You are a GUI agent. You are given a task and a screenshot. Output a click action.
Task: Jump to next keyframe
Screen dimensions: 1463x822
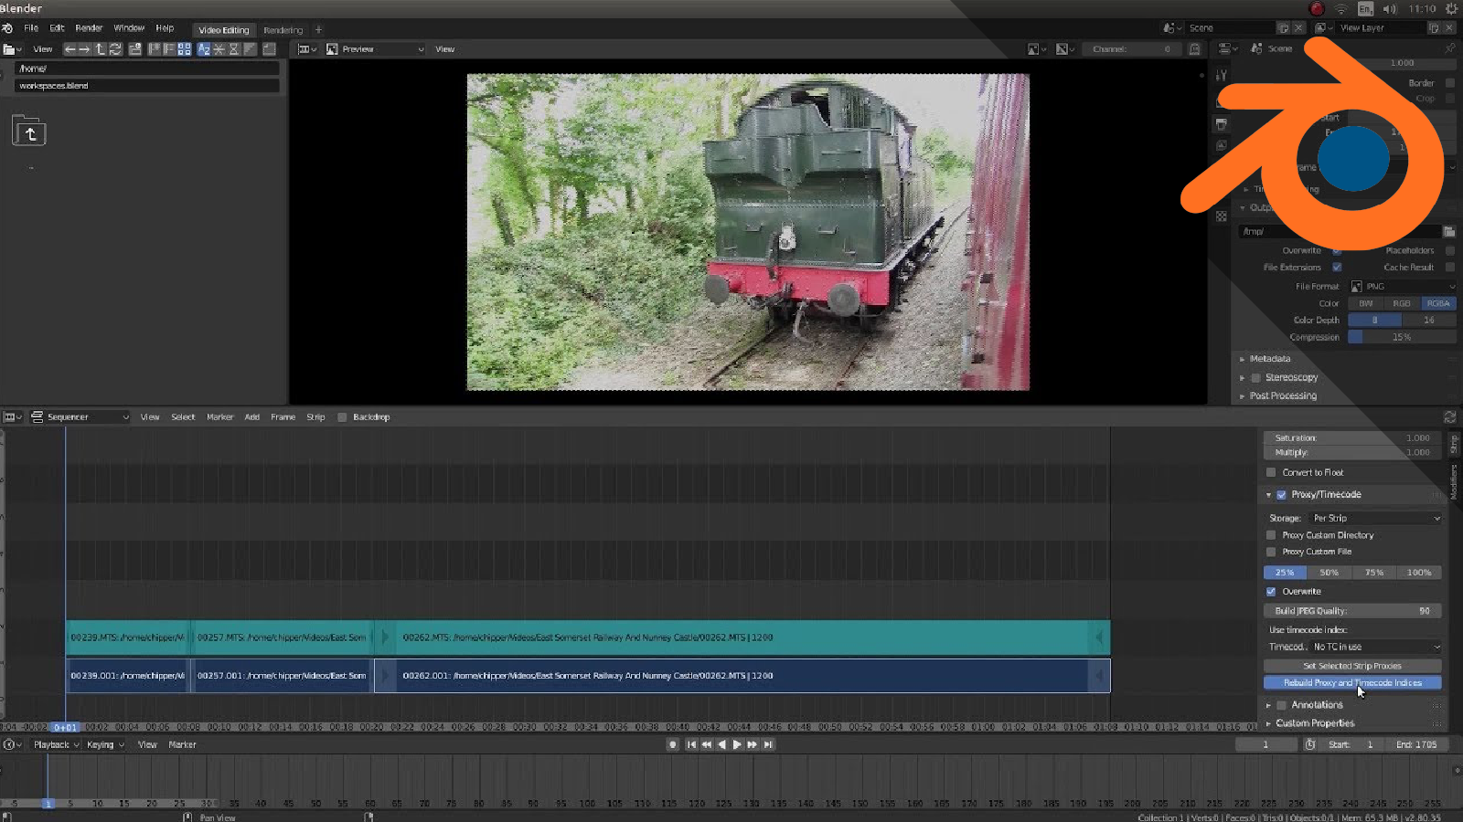(x=753, y=745)
